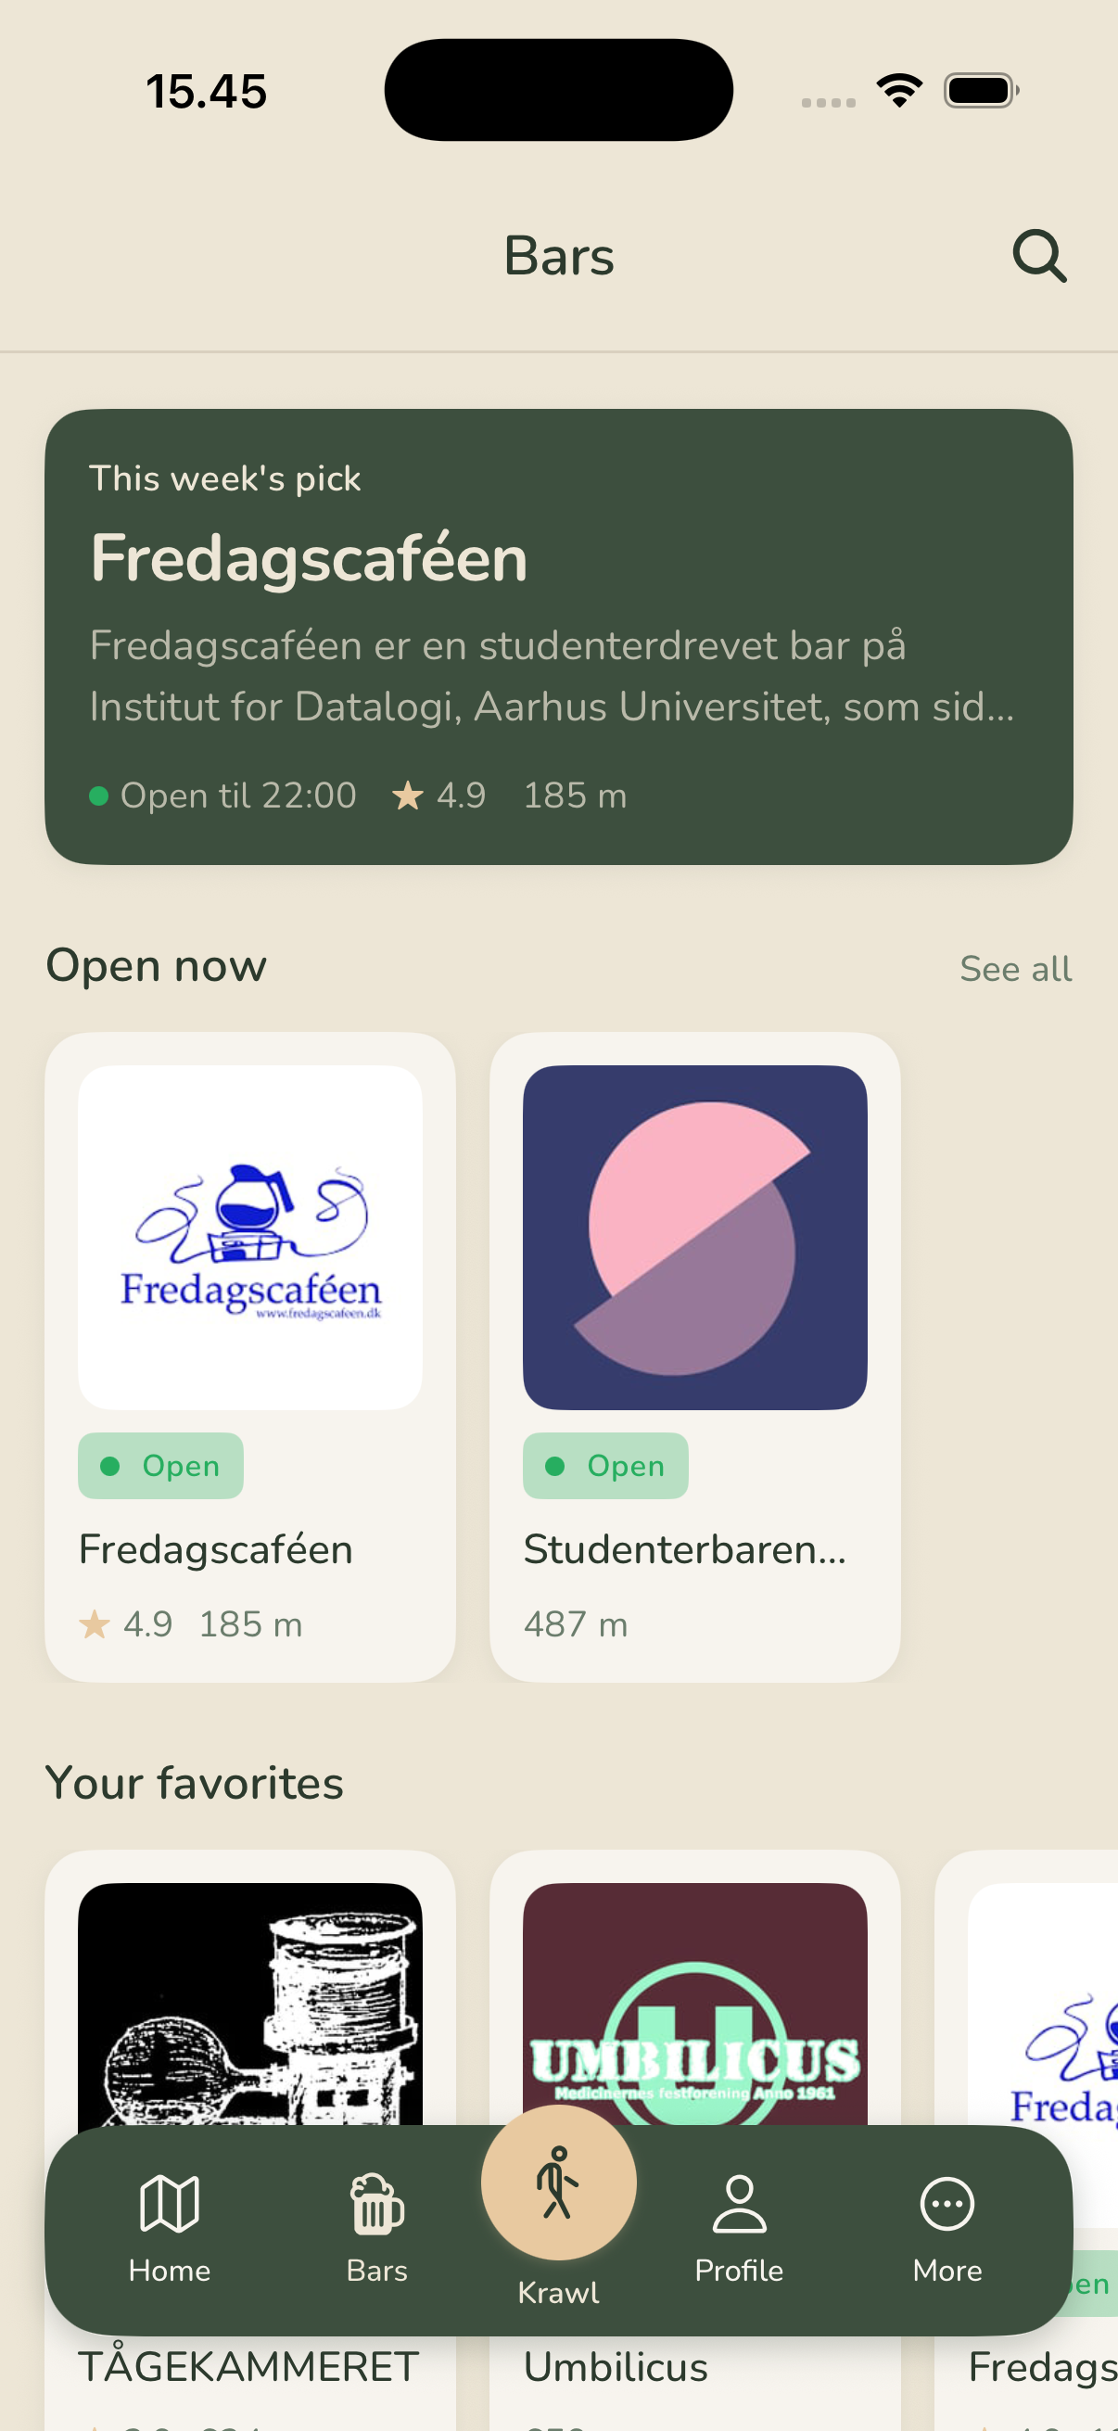This screenshot has width=1118, height=2431.
Task: Start Krawl with the walking person button
Action: click(558, 2182)
